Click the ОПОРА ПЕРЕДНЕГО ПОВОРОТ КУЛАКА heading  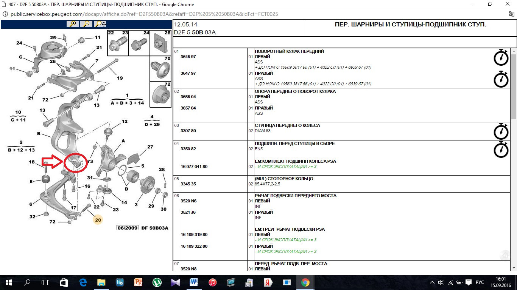click(x=295, y=91)
